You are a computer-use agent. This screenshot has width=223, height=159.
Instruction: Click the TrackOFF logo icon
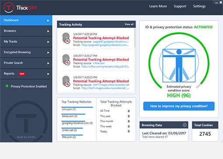click(9, 7)
